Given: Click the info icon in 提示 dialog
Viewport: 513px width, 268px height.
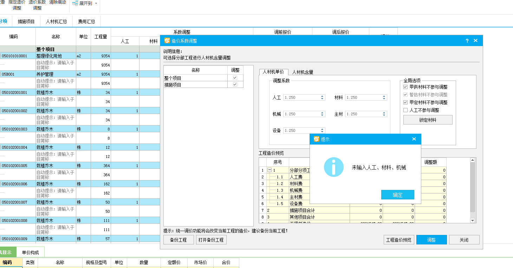Looking at the screenshot, I should pyautogui.click(x=333, y=167).
